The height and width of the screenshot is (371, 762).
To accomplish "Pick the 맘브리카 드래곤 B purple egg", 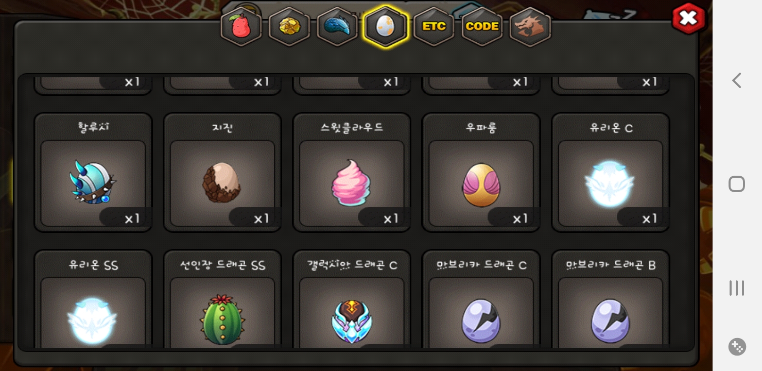I will [611, 299].
